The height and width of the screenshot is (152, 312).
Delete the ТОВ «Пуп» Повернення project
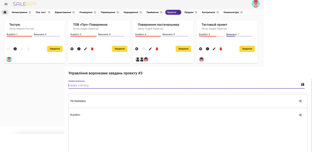[x=92, y=49]
